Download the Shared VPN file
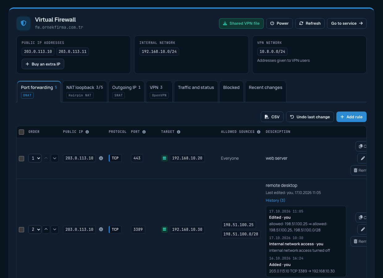The image size is (383, 278). pyautogui.click(x=241, y=23)
